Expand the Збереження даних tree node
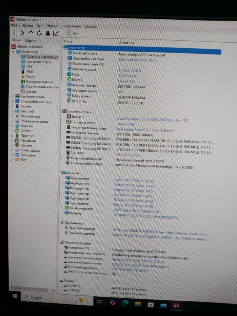This screenshot has height=316, width=237. point(13,121)
